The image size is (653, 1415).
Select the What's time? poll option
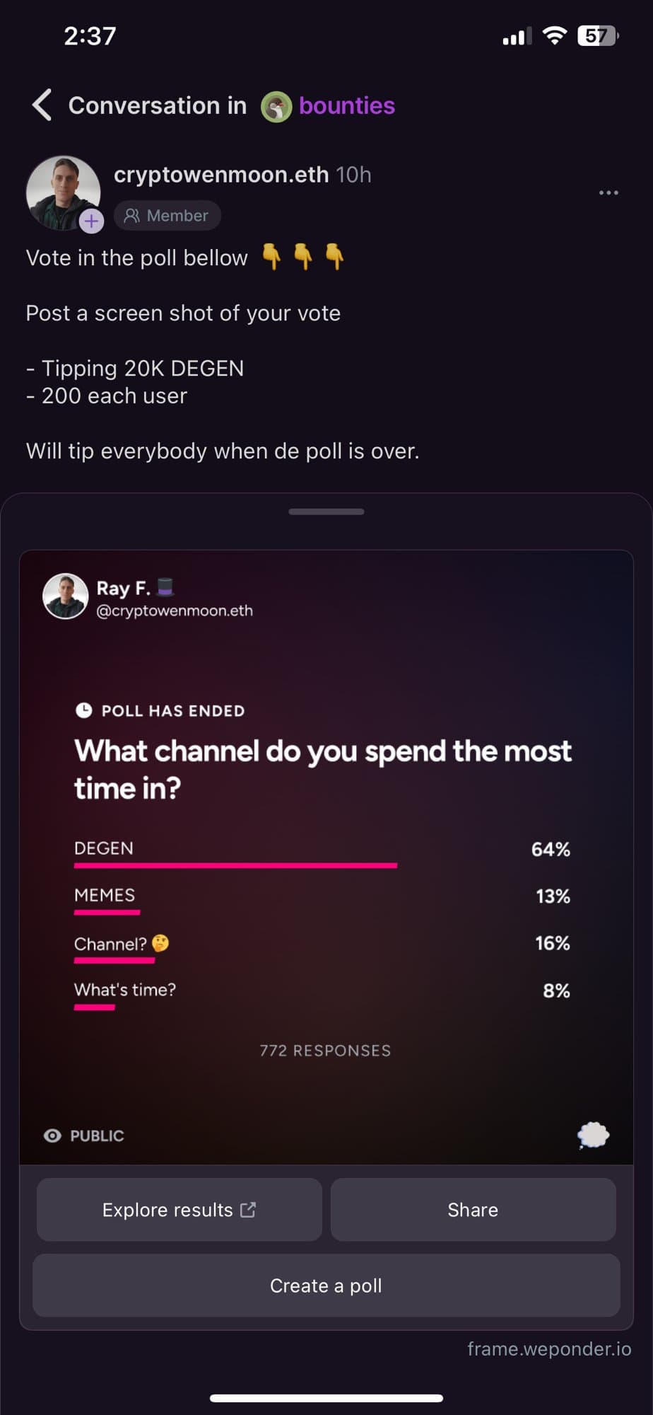322,994
